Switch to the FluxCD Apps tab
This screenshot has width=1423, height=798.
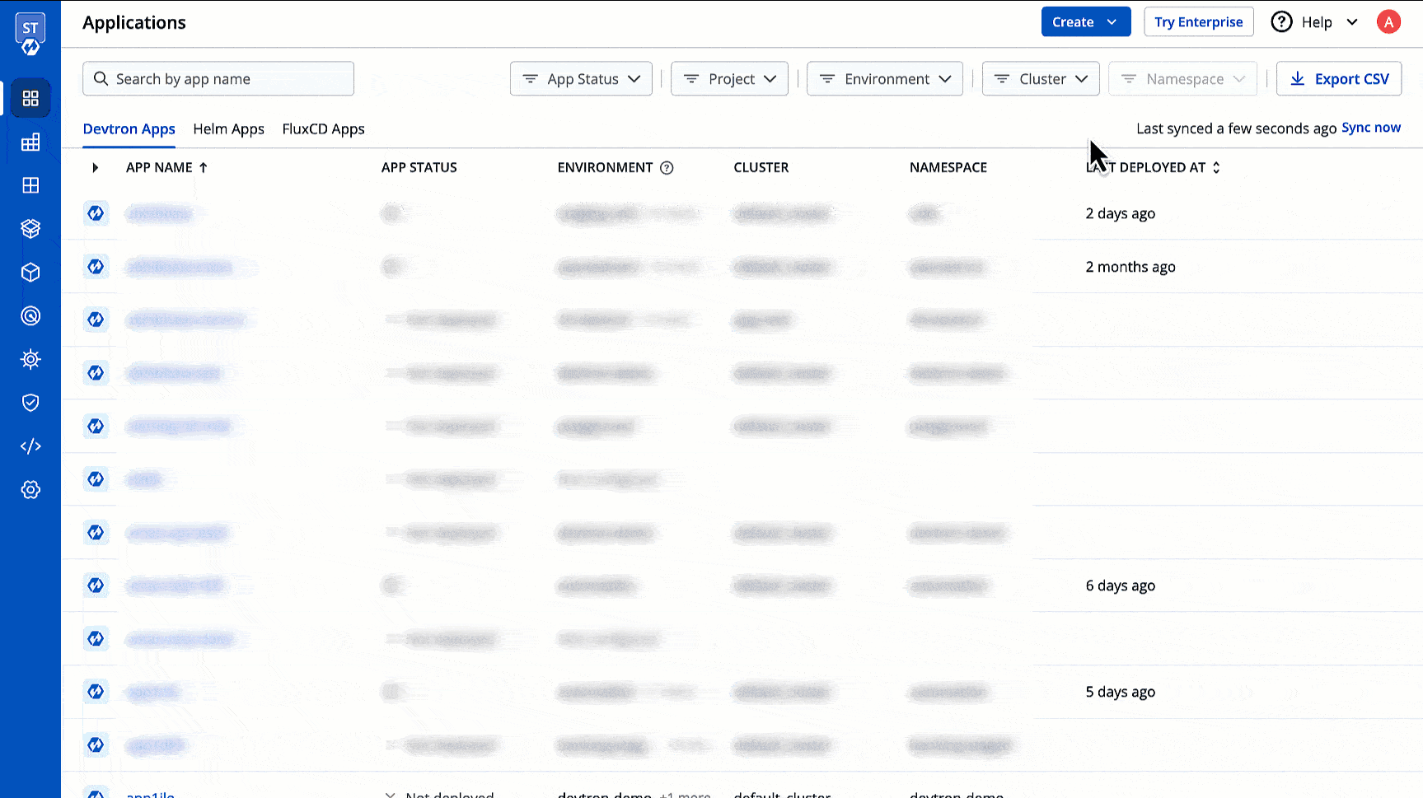(x=323, y=129)
